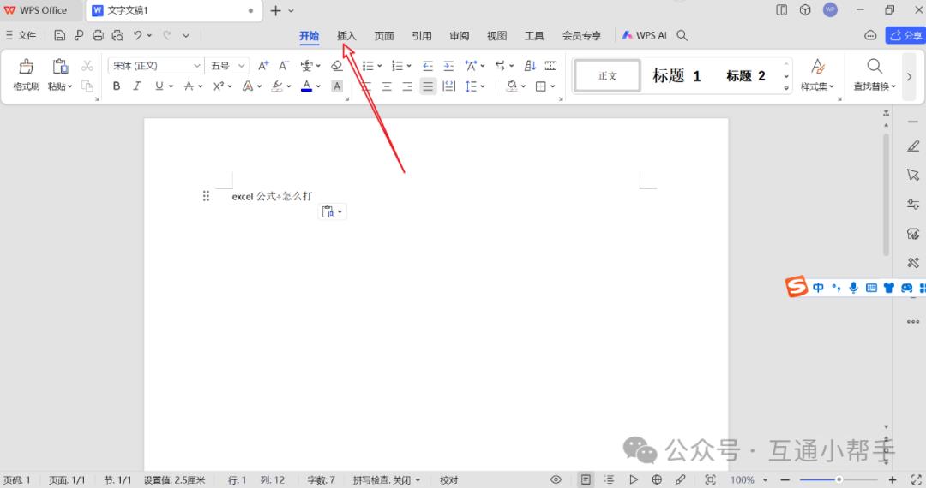
Task: Toggle character shading (gray A) button
Action: pos(337,86)
